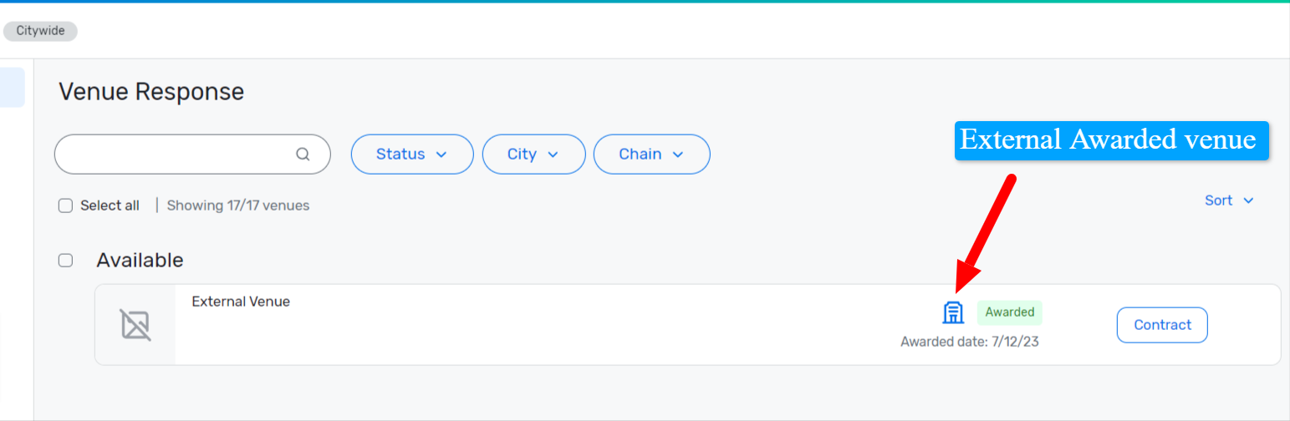Click the Sort chevron arrow
This screenshot has width=1290, height=421.
[x=1249, y=200]
